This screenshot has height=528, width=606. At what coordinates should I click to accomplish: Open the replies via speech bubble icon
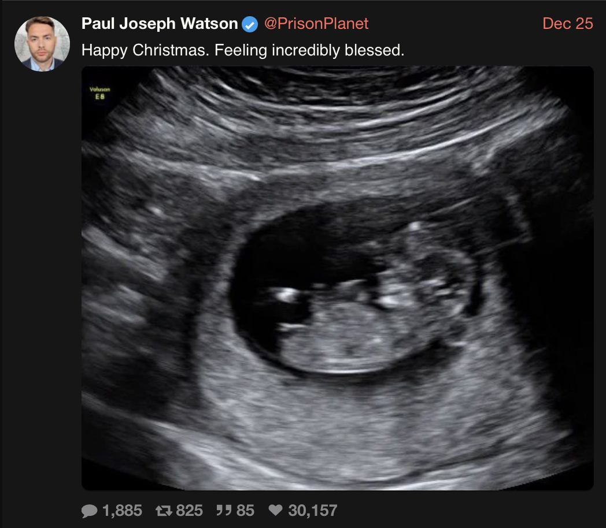coord(89,511)
